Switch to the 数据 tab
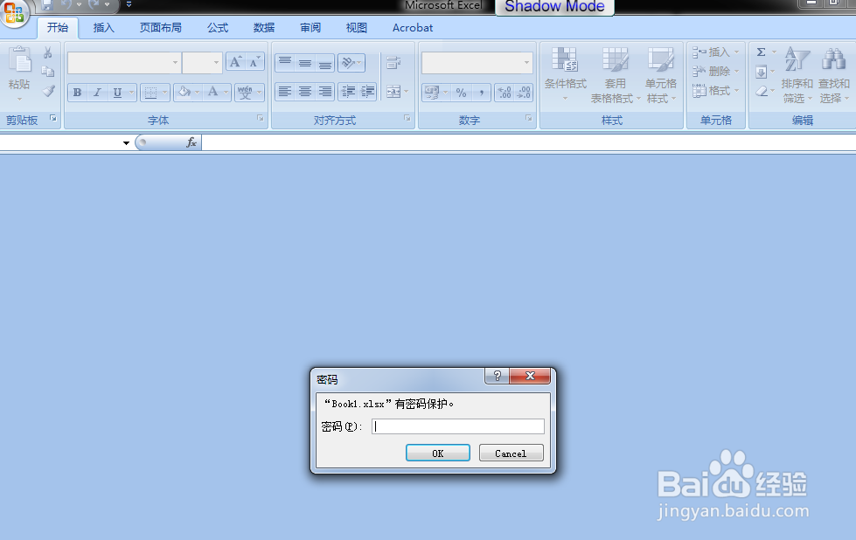856x540 pixels. tap(264, 28)
